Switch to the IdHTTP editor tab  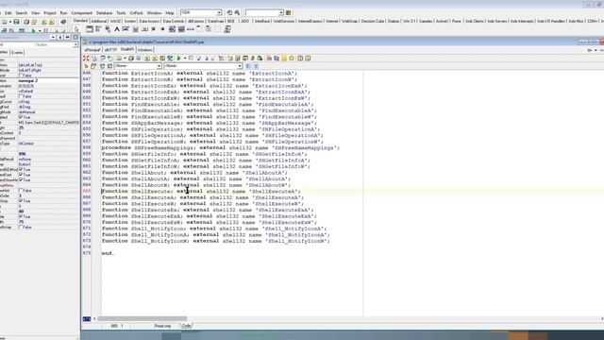point(110,50)
